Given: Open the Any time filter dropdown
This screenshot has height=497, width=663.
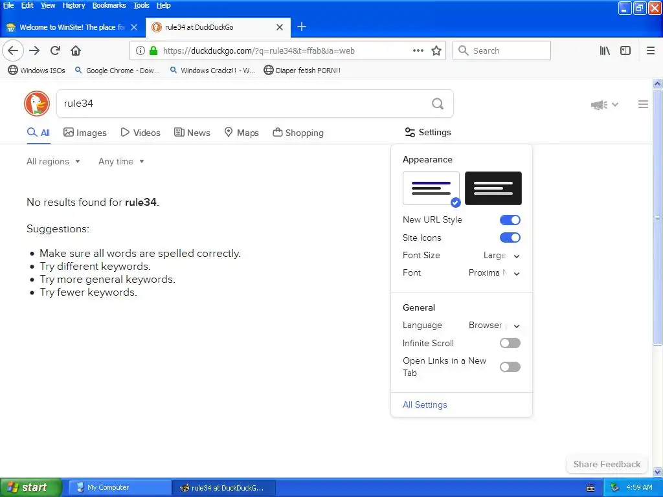Looking at the screenshot, I should 121,161.
